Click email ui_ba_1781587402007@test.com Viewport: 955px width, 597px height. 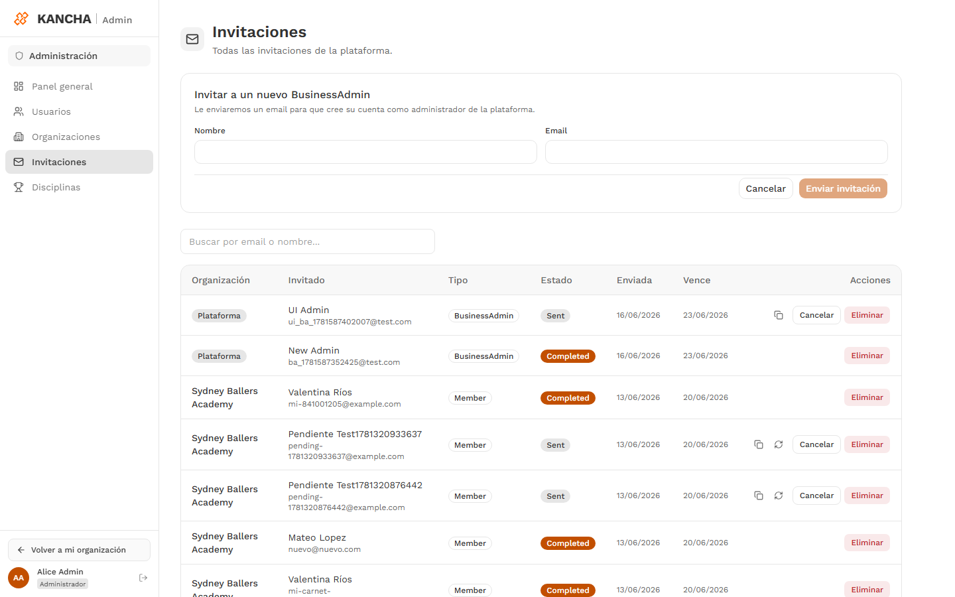pos(350,322)
